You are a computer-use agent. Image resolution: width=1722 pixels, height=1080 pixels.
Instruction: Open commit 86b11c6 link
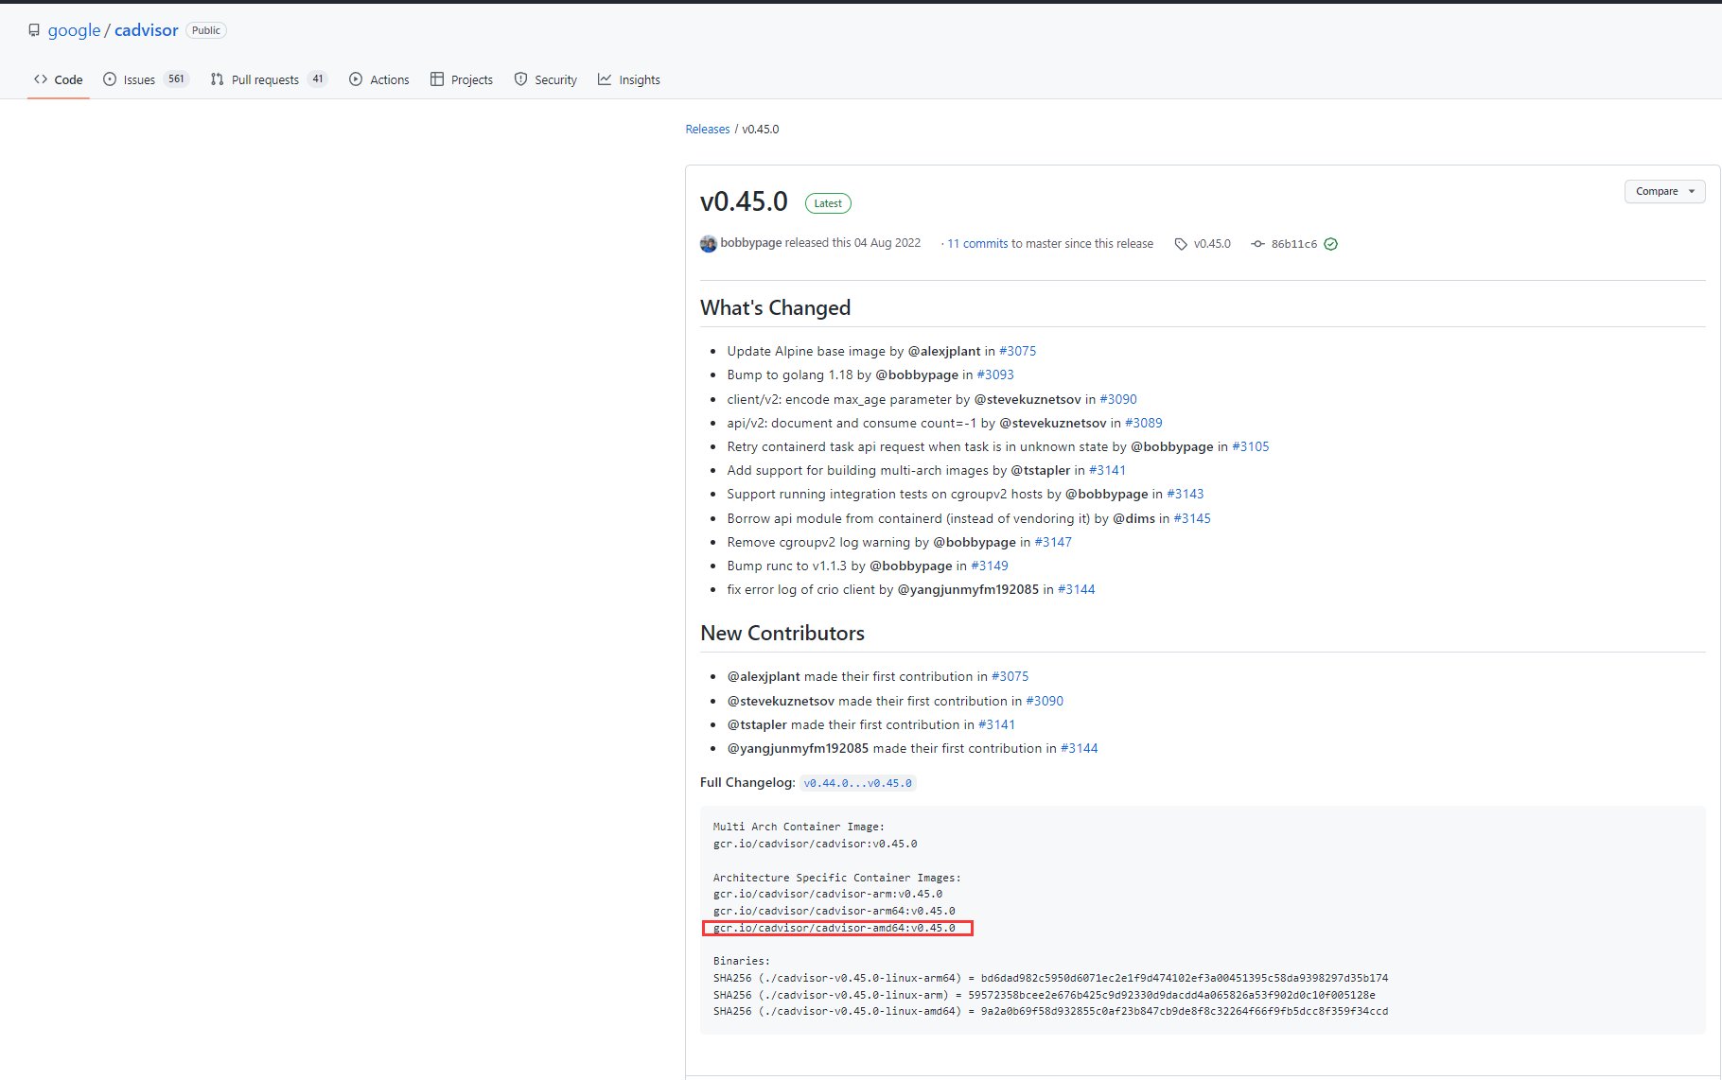1294,244
